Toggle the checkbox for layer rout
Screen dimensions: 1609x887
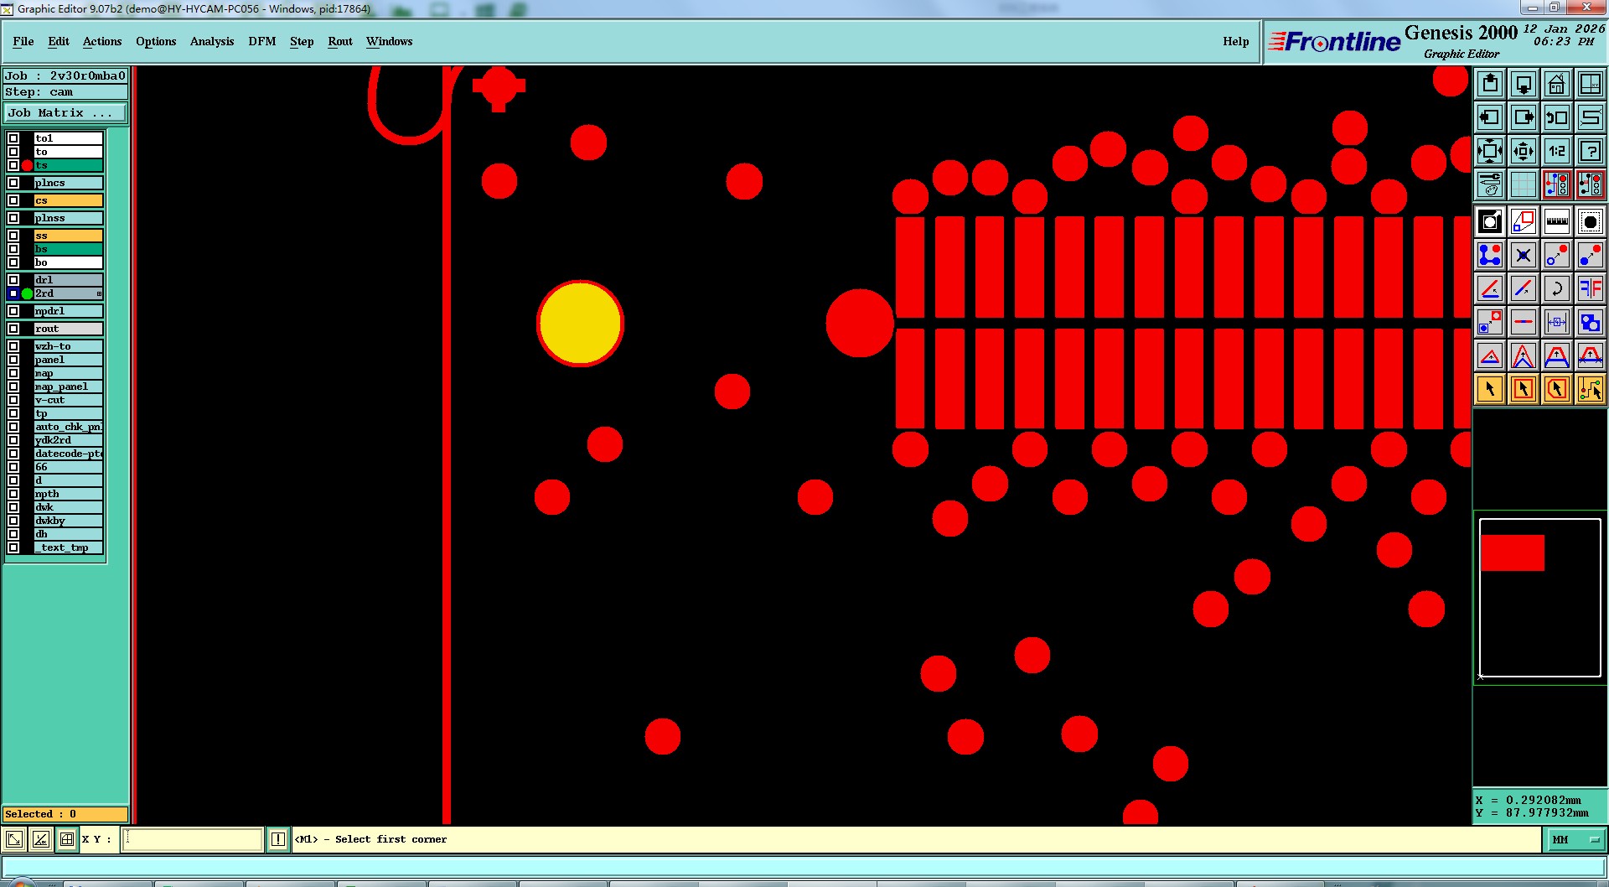[13, 329]
